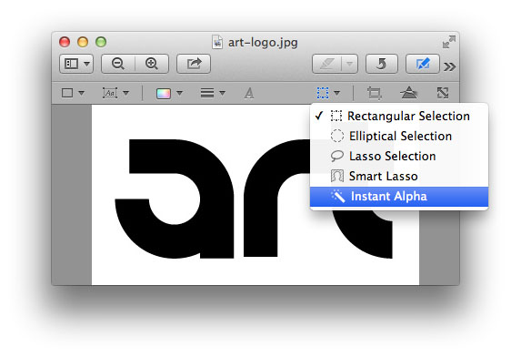This screenshot has width=511, height=357.
Task: Click the Zoom Out magnifier button
Action: [118, 64]
